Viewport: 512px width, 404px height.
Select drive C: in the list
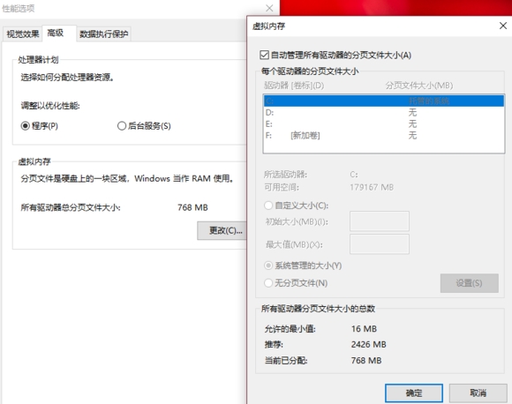(384, 101)
